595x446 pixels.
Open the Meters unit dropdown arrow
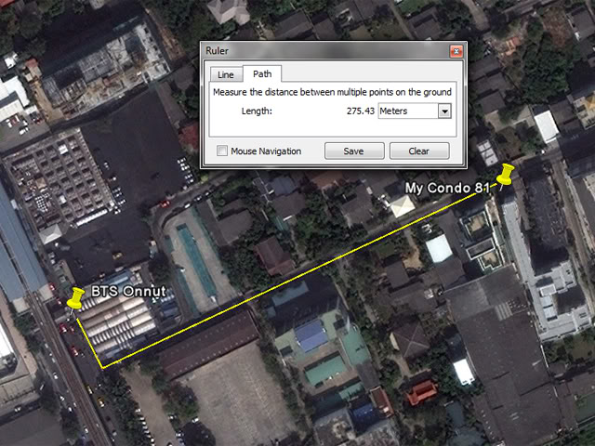[444, 111]
